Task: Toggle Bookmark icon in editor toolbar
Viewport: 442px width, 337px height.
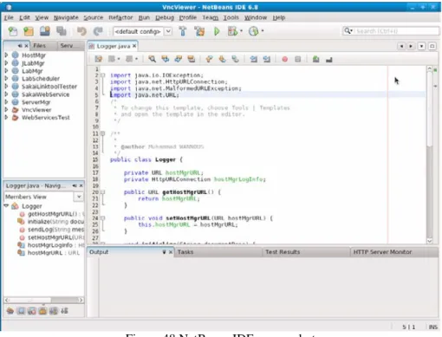Action: (235, 59)
